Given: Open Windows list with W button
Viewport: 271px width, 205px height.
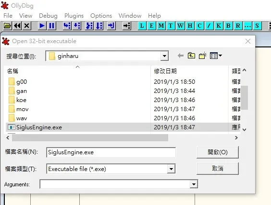Looking at the screenshot, I should click(180, 26).
